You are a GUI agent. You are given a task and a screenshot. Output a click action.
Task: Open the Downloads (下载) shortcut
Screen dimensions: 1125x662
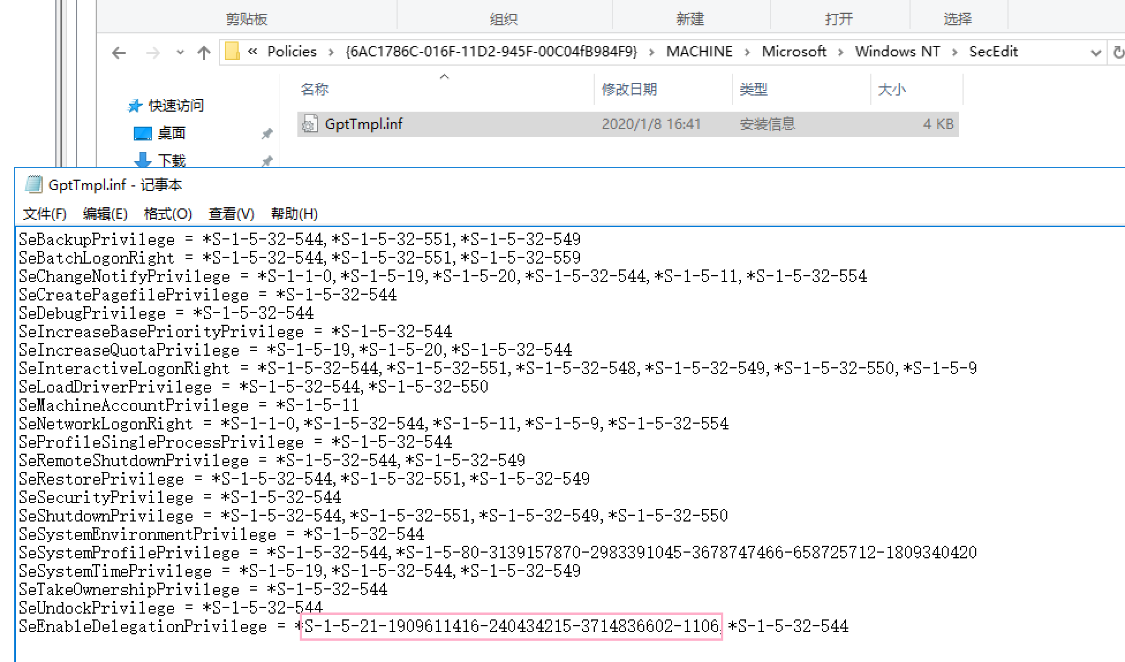pyautogui.click(x=171, y=160)
